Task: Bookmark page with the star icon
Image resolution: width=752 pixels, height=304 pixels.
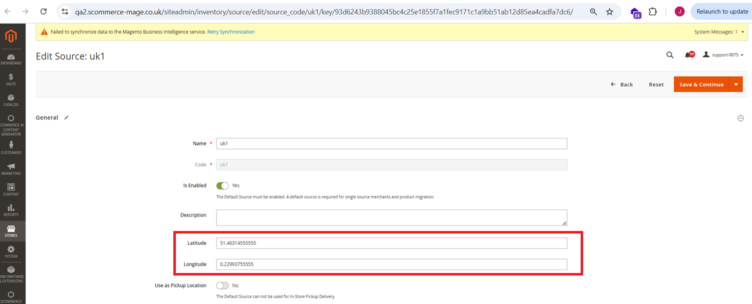Action: coord(610,11)
